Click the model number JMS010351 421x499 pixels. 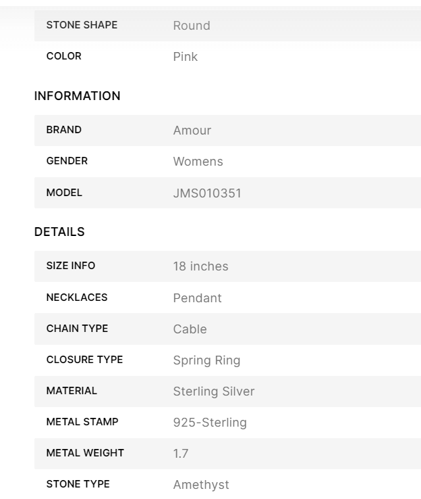(207, 193)
